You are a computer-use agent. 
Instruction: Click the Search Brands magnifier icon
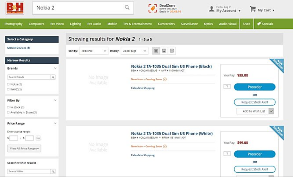click(53, 77)
